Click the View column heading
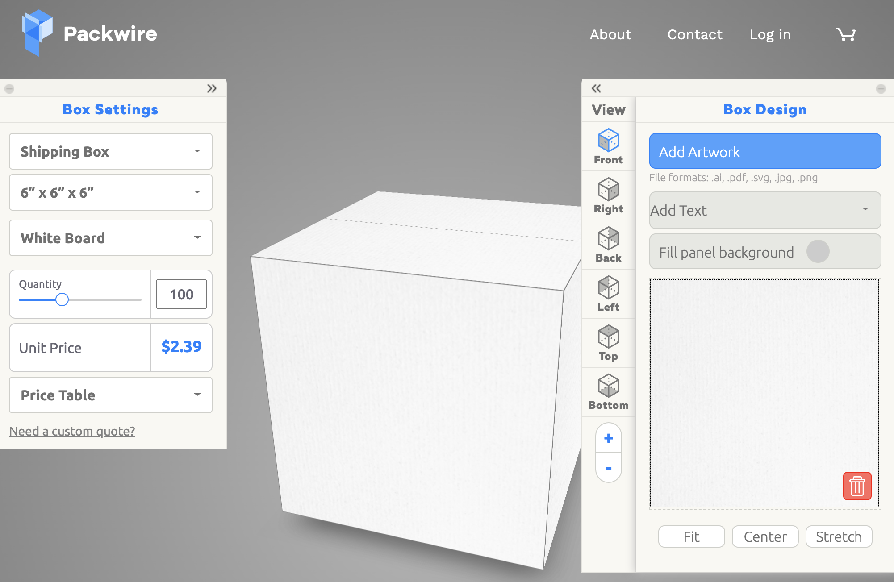The width and height of the screenshot is (894, 582). (608, 110)
